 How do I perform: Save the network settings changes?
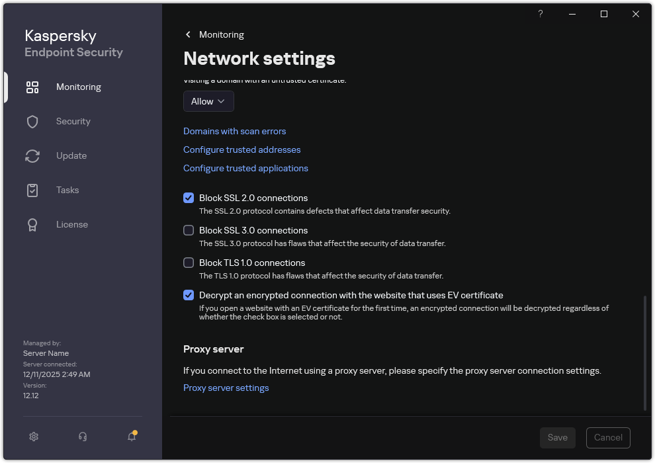[557, 437]
